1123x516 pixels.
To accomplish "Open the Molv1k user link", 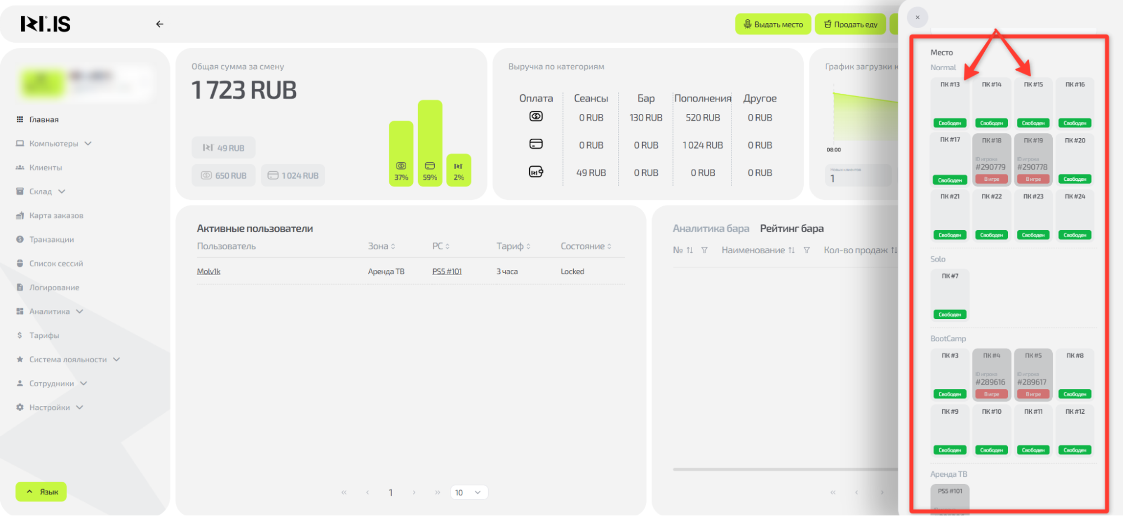I will [x=208, y=272].
